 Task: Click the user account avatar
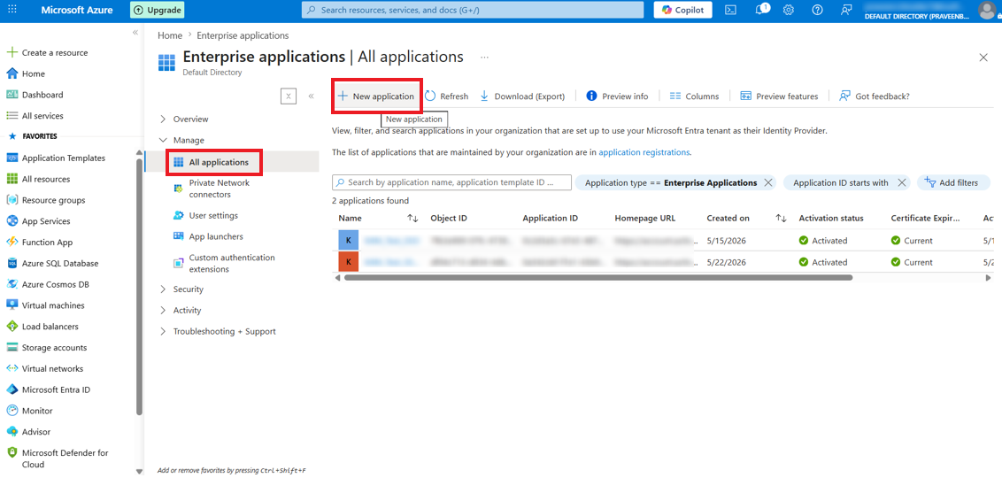click(x=988, y=11)
